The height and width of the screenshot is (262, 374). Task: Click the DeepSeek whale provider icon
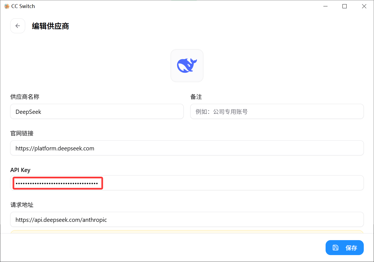pos(187,66)
